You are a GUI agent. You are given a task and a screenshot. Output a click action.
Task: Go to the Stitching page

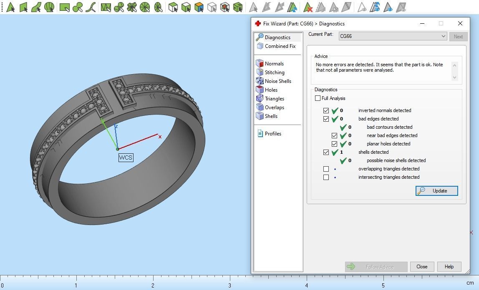coord(270,72)
